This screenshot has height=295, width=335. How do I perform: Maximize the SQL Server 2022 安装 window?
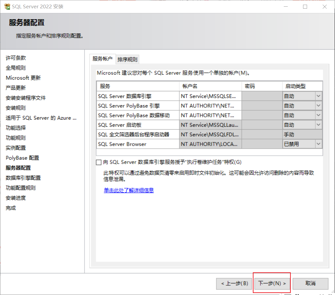click(305, 7)
